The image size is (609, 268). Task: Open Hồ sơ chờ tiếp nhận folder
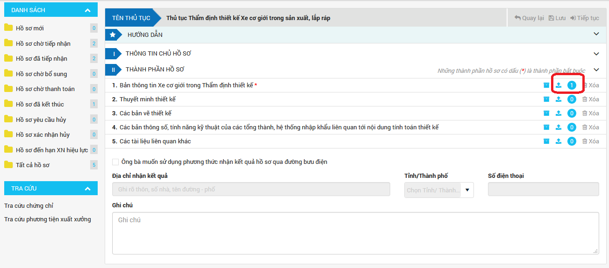tap(43, 43)
